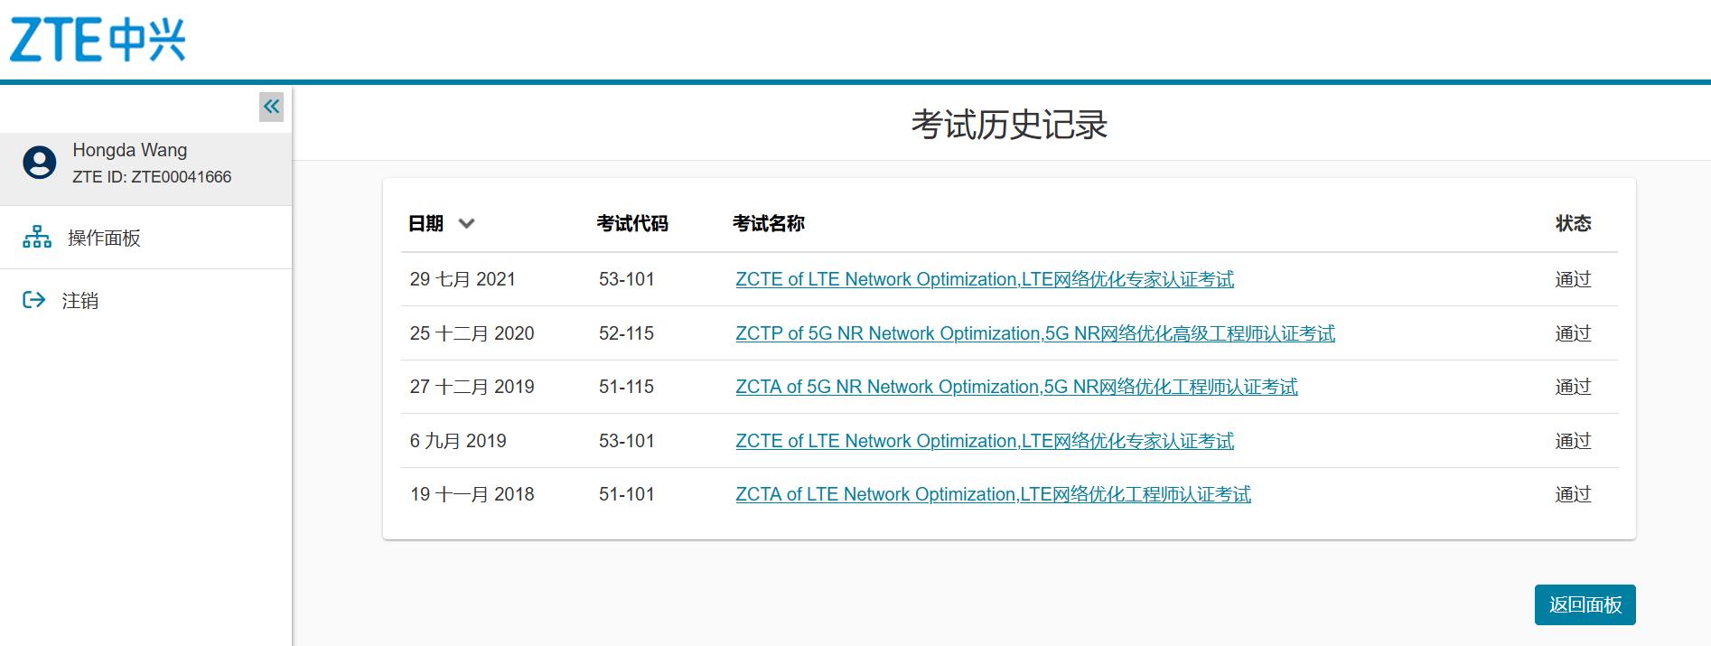Screen dimensions: 1711x646
Task: Click exam code 53-101 in the 2021 row
Action: tap(626, 279)
